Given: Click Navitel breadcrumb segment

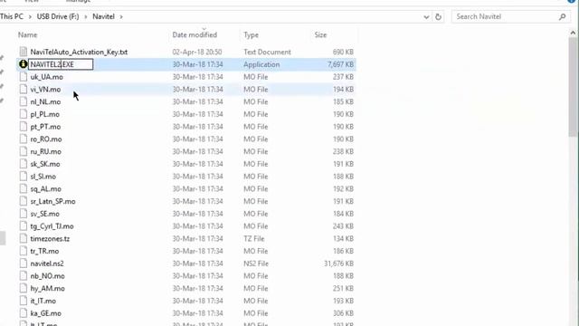Looking at the screenshot, I should click(103, 16).
